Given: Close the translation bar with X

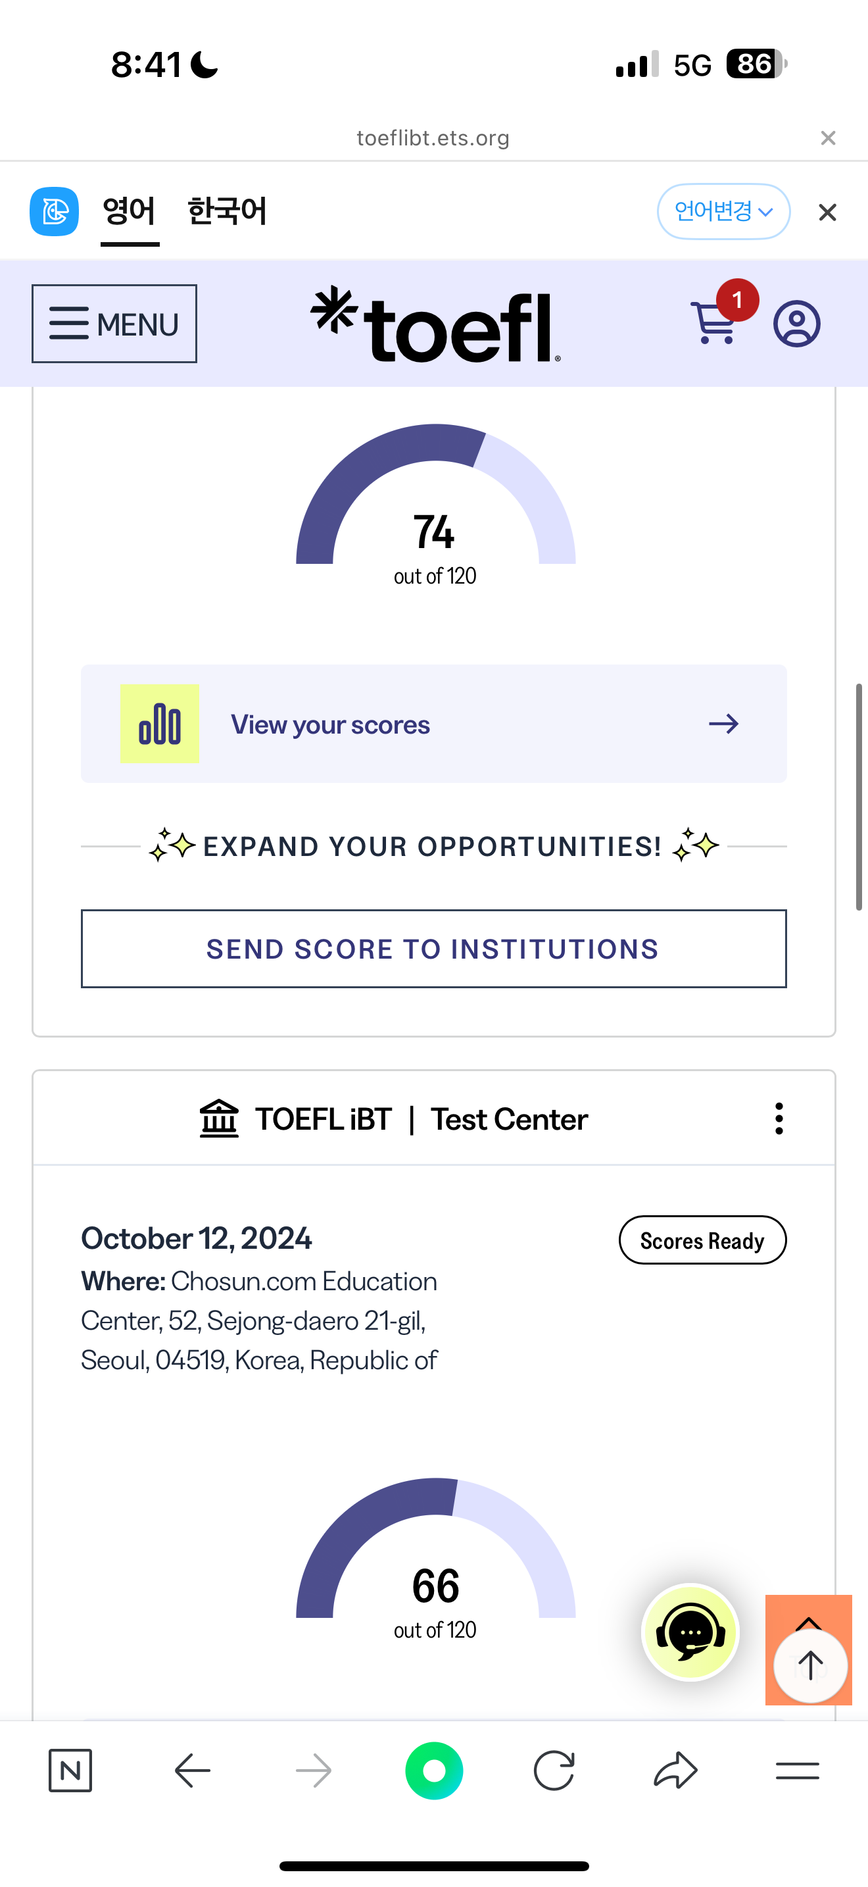Looking at the screenshot, I should click(827, 213).
